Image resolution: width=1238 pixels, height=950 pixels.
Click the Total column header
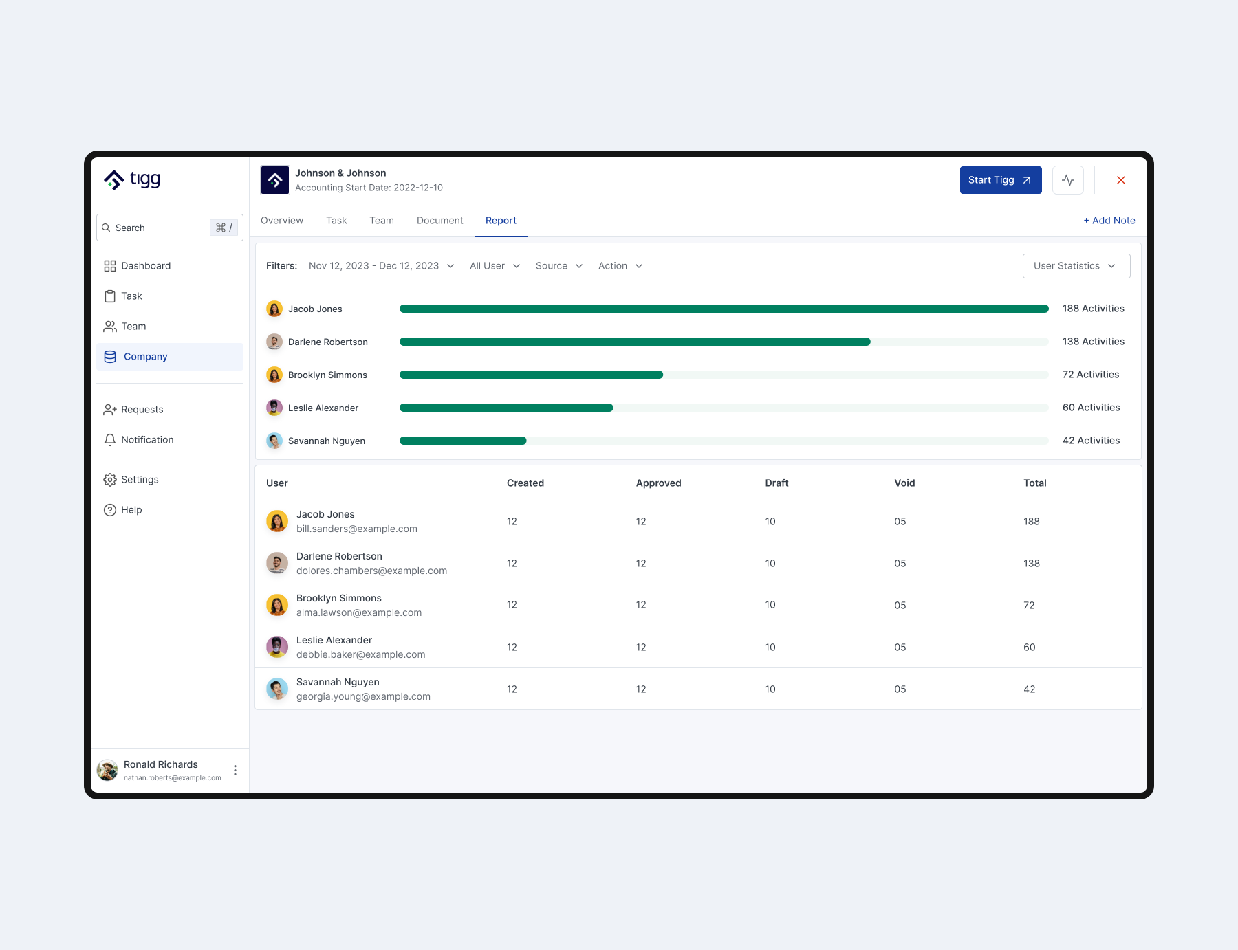(x=1035, y=483)
